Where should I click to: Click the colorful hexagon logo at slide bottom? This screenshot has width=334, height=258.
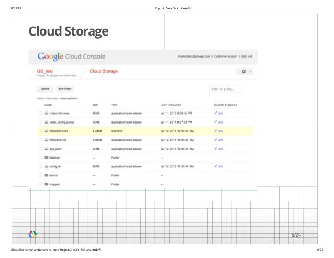point(32,235)
